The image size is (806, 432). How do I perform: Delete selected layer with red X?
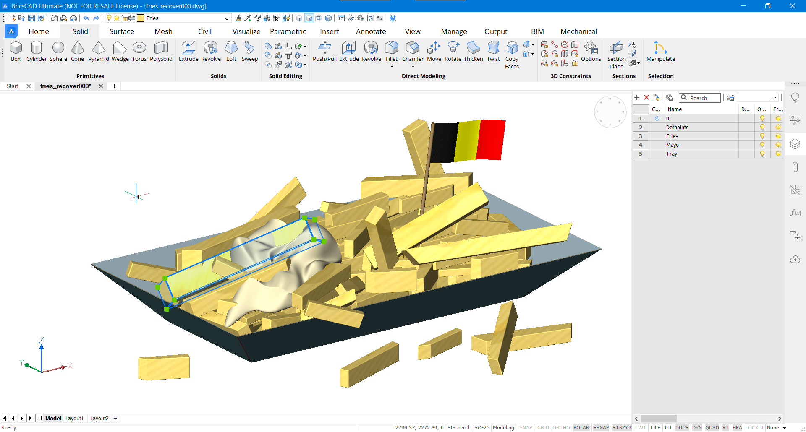(646, 97)
